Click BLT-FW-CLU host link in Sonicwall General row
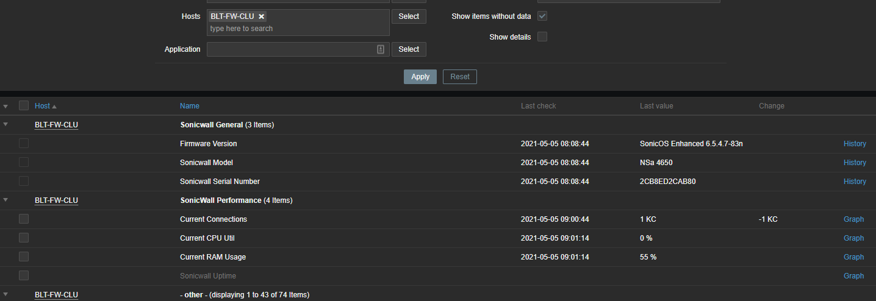The height and width of the screenshot is (301, 876). point(56,125)
